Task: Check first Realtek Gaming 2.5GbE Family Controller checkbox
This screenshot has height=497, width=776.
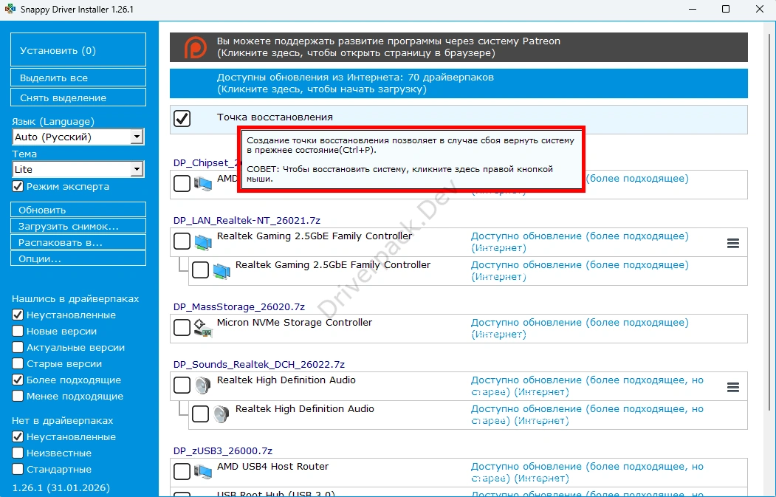Action: point(182,241)
